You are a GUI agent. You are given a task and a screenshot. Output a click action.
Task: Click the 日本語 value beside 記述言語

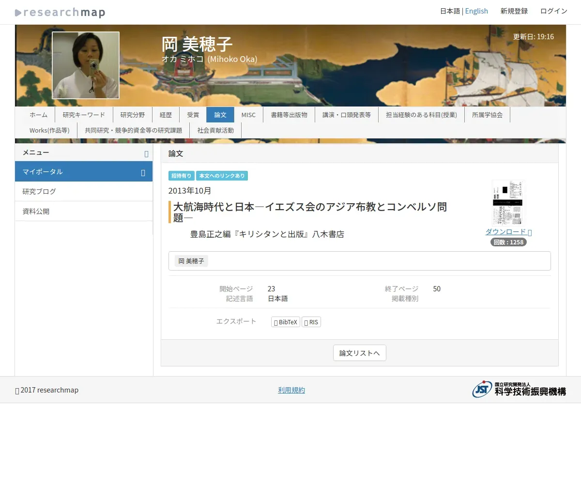pos(278,299)
